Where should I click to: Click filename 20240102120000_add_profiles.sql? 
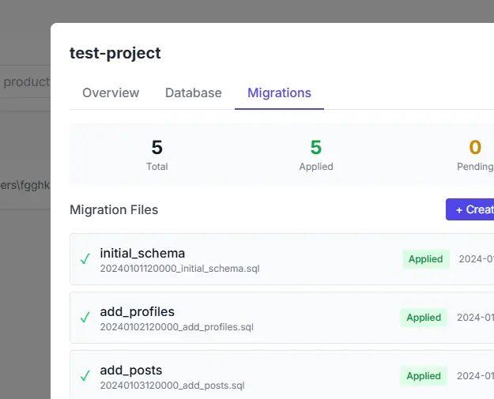177,327
